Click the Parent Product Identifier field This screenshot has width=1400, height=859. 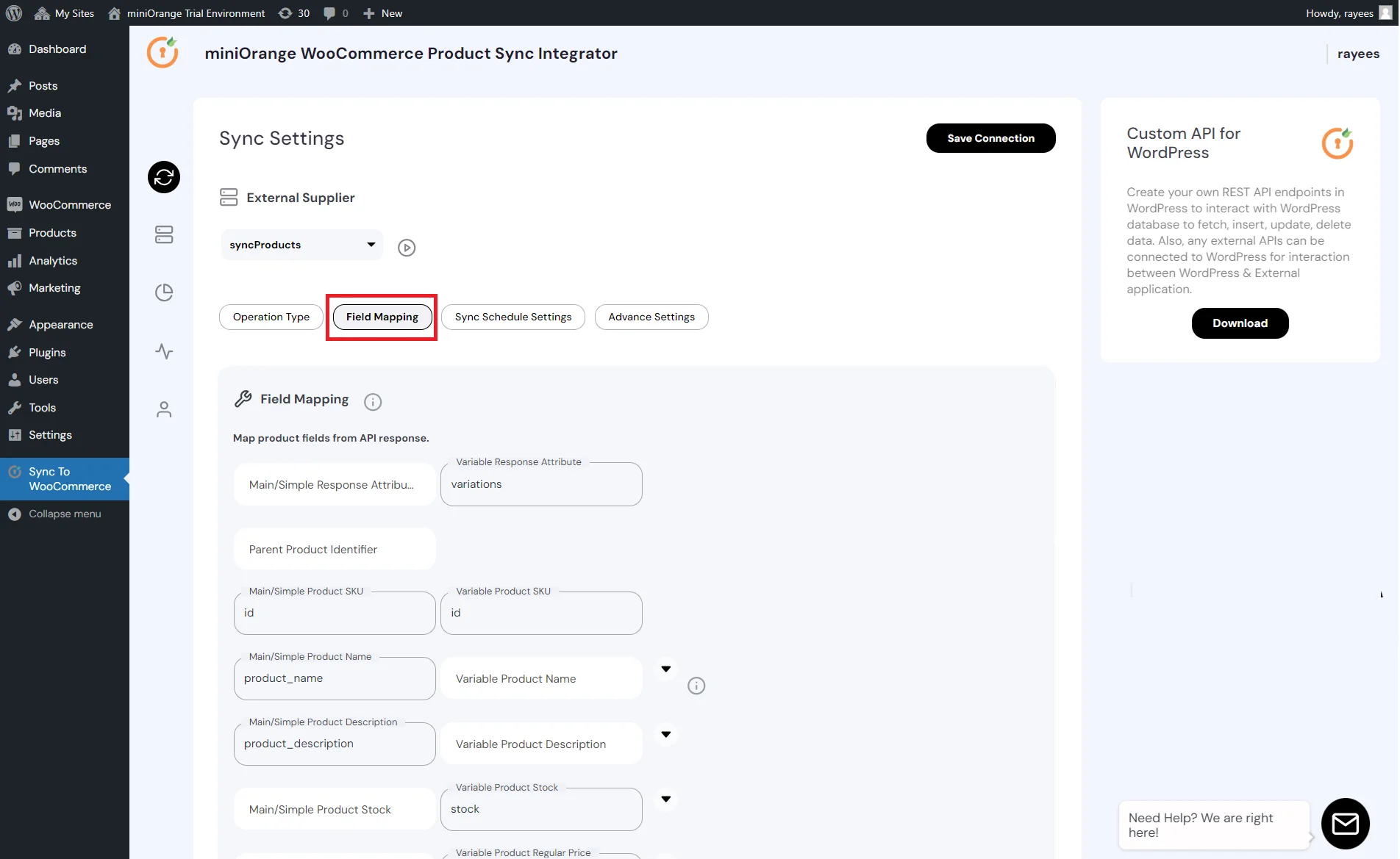point(335,549)
